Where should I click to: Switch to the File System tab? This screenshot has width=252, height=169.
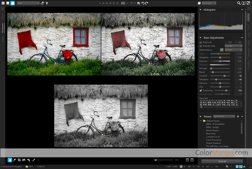point(3,28)
